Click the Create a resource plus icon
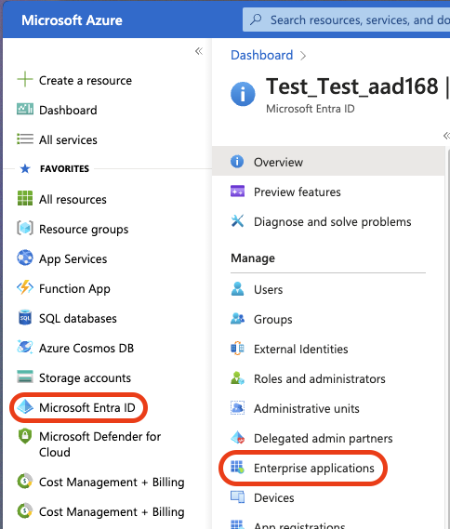 (25, 80)
